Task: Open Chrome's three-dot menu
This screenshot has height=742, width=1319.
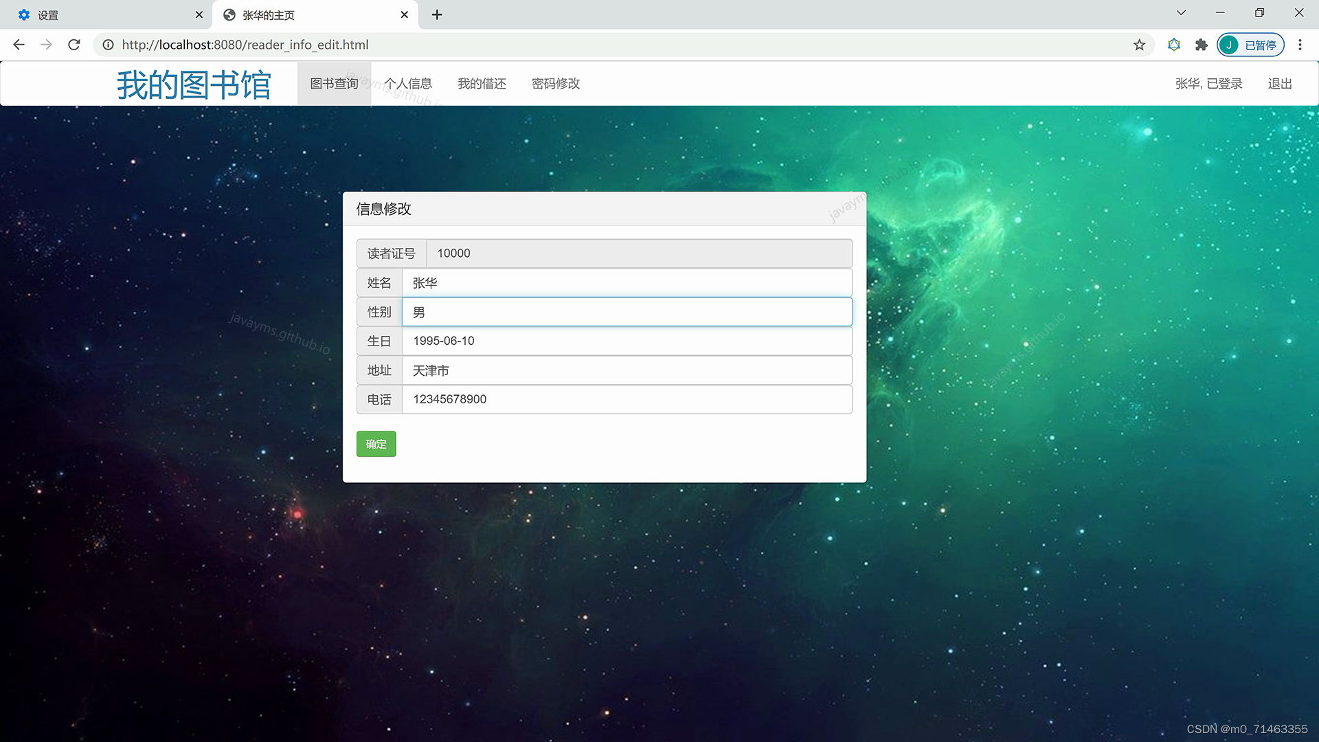Action: (1300, 45)
